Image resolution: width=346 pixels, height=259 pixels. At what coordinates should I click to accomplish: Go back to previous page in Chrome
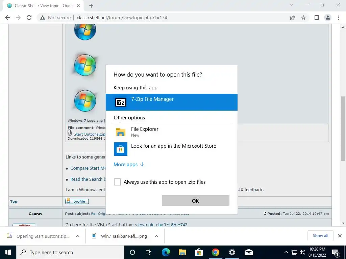point(7,18)
